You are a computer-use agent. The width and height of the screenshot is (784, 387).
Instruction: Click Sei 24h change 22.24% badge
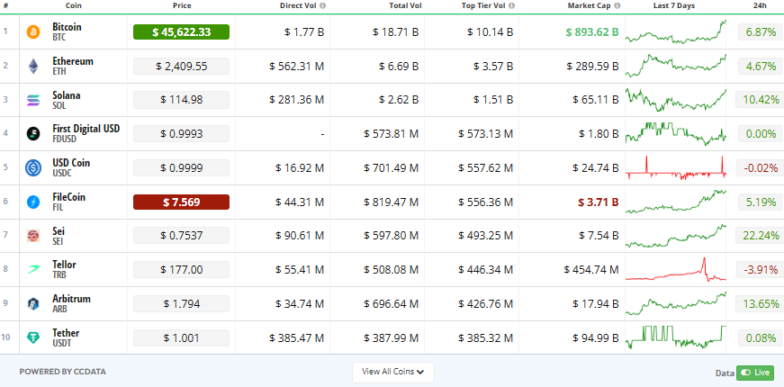pyautogui.click(x=760, y=236)
